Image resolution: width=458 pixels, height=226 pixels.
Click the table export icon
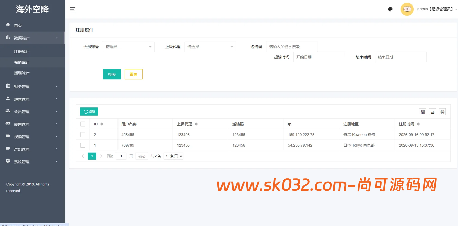[433, 112]
